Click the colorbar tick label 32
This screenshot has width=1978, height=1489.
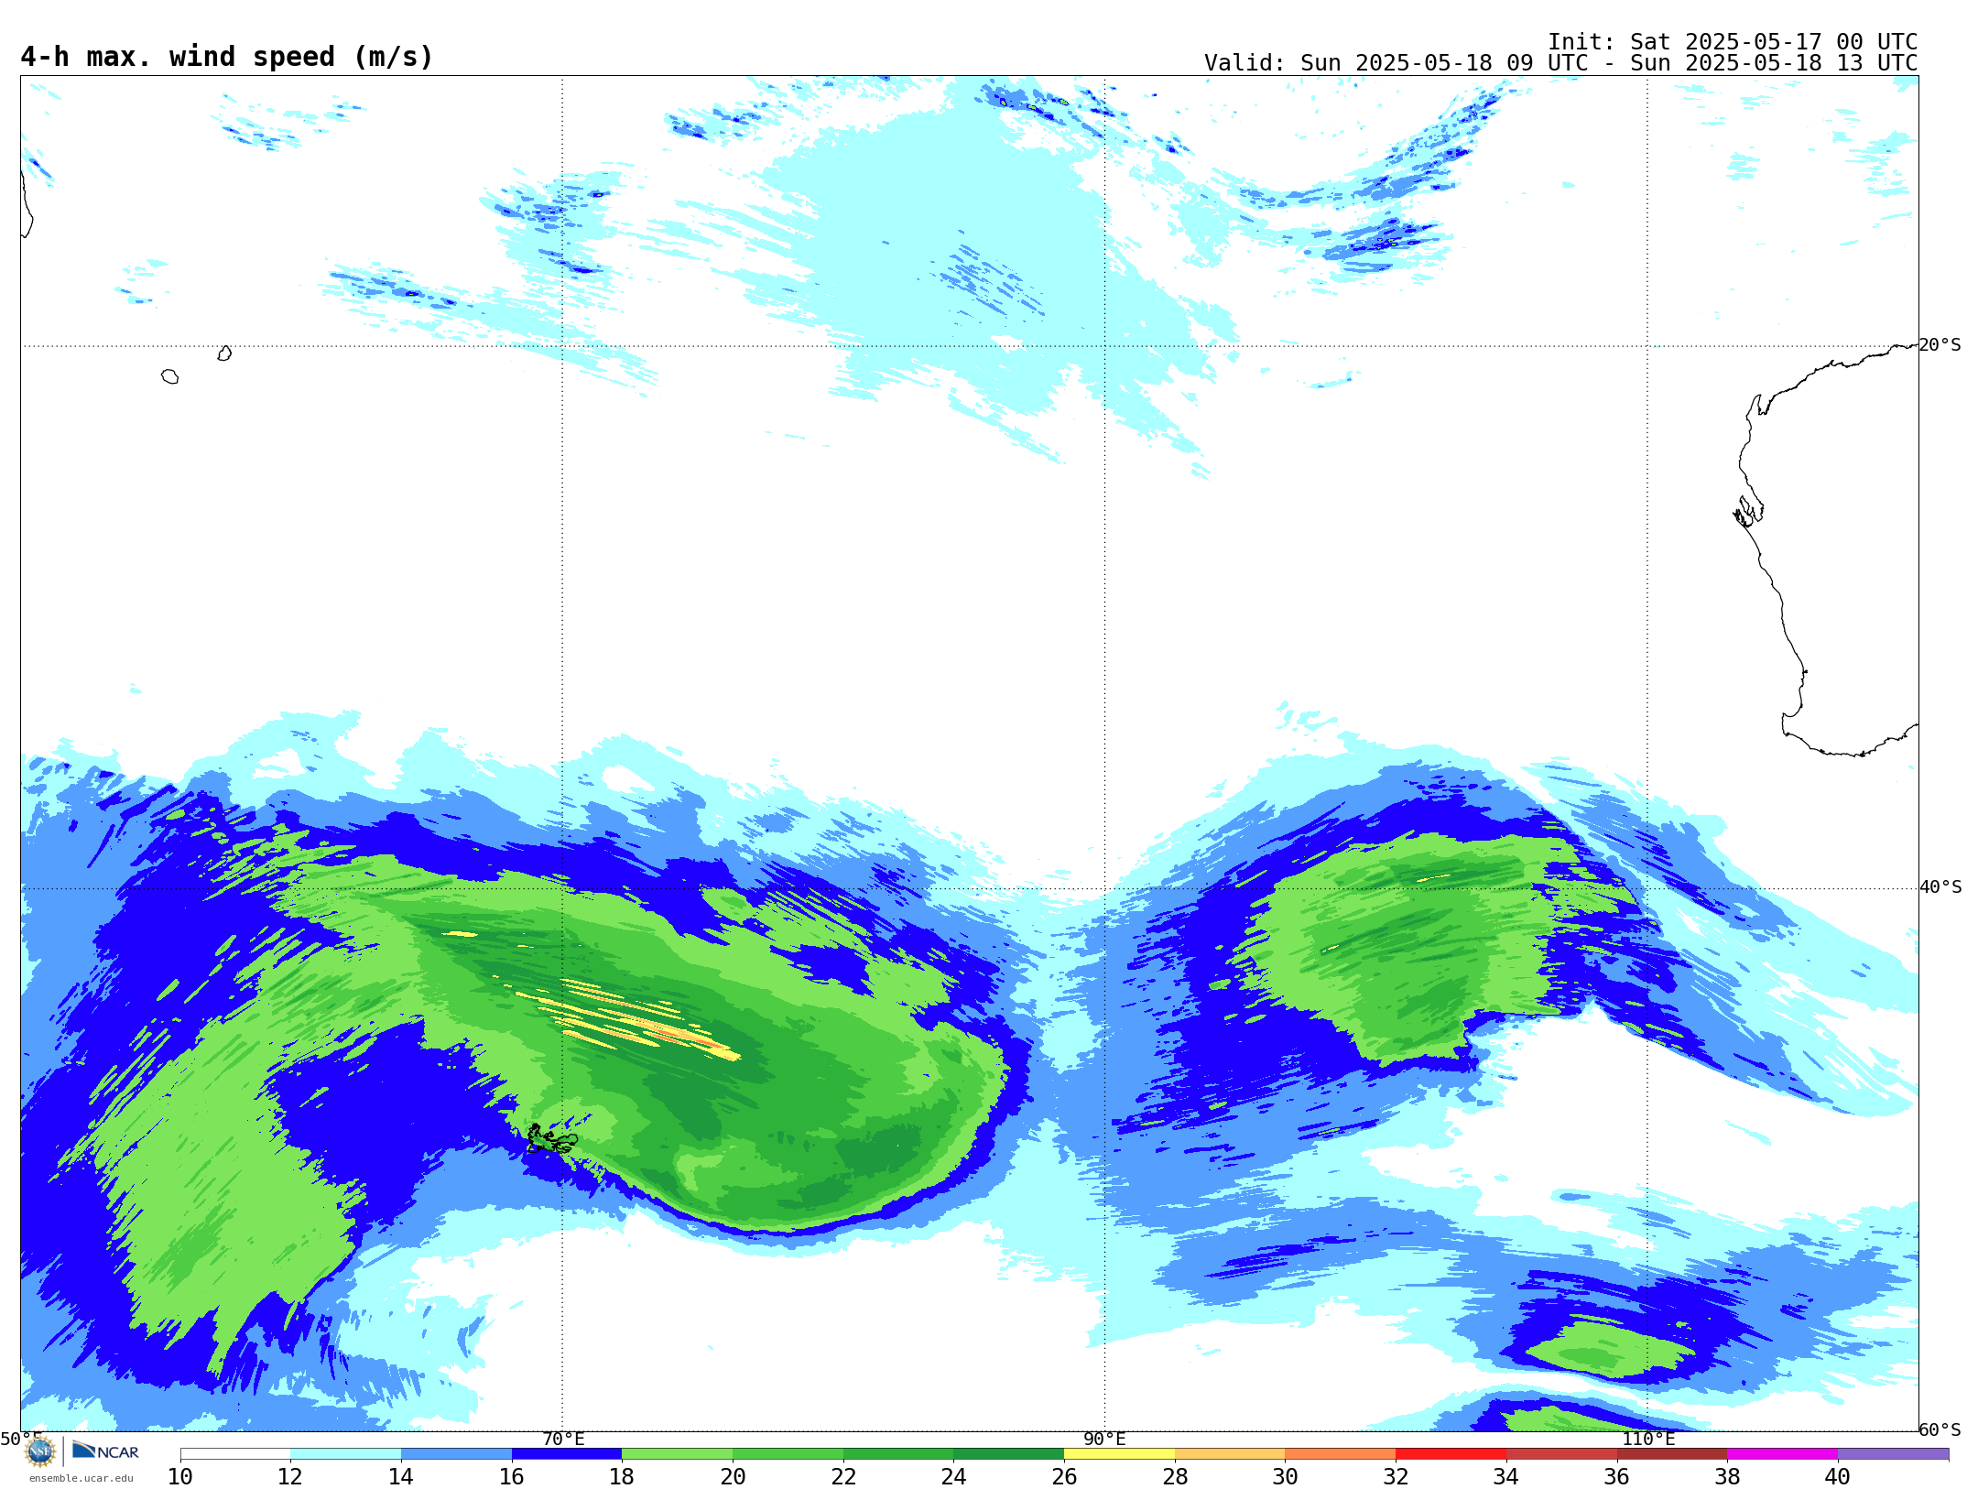[1396, 1476]
